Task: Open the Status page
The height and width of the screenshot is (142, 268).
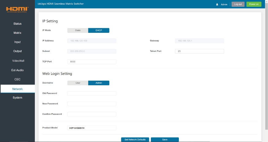Action: pos(17,24)
